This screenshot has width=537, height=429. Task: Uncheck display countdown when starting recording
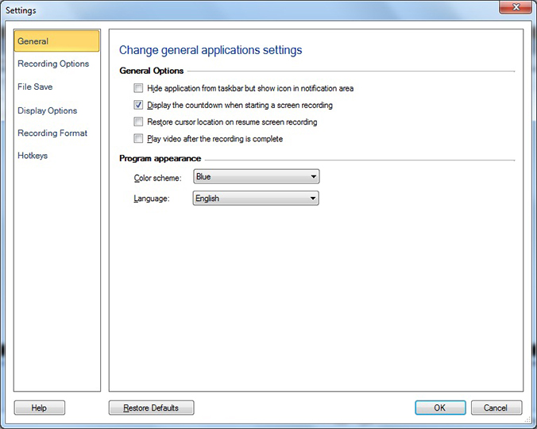(139, 105)
